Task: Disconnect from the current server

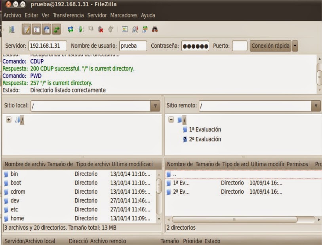Action: point(101,29)
